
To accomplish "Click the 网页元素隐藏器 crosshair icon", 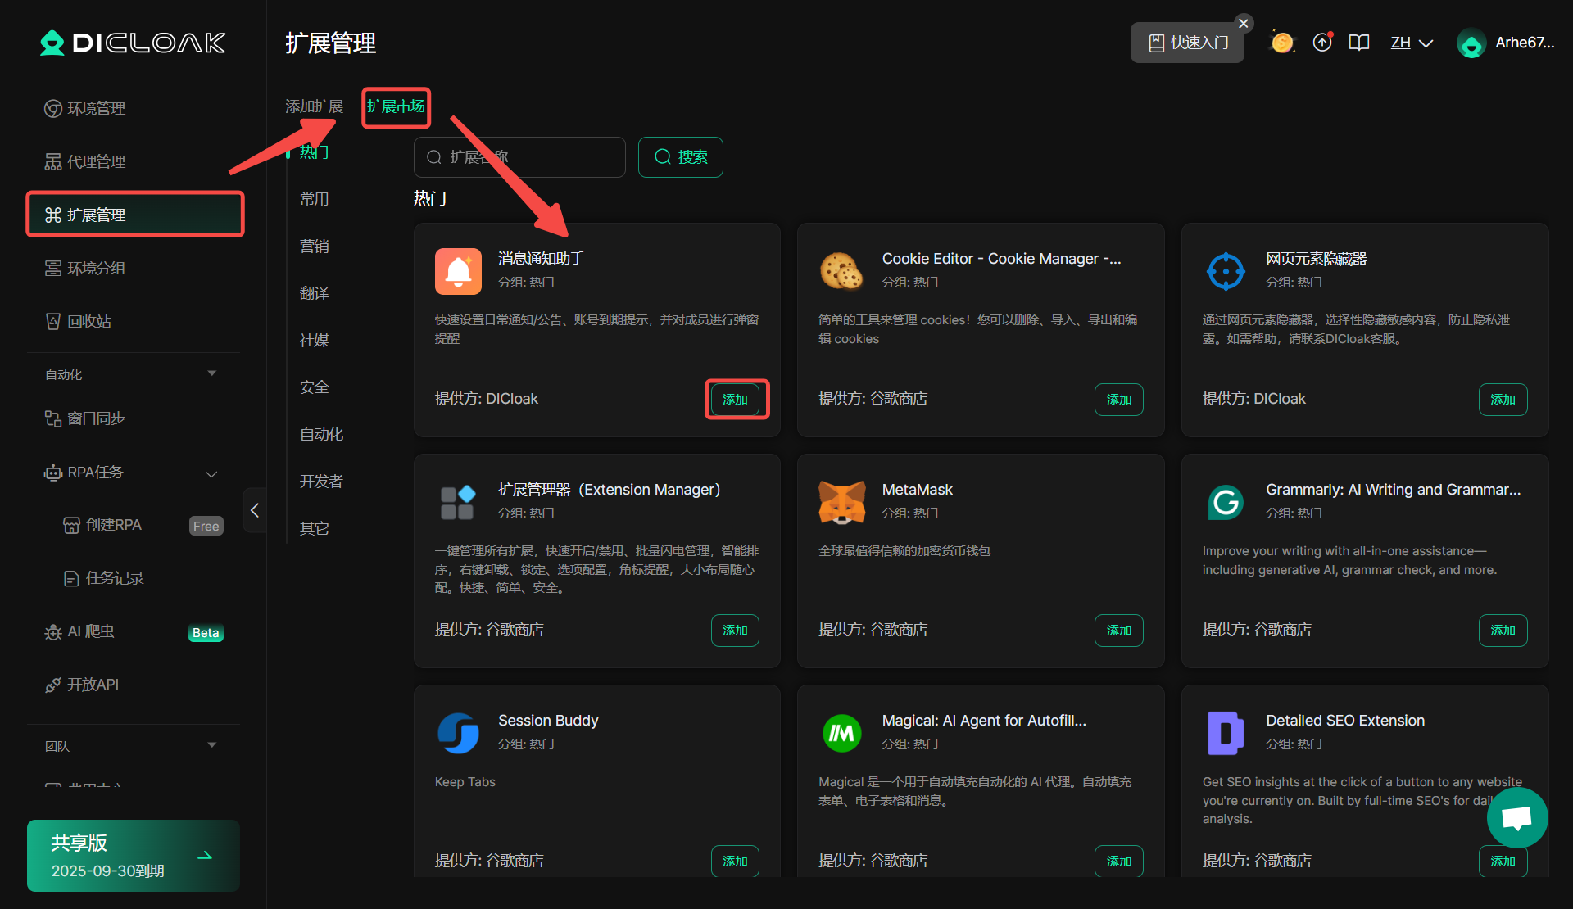I will [x=1226, y=270].
